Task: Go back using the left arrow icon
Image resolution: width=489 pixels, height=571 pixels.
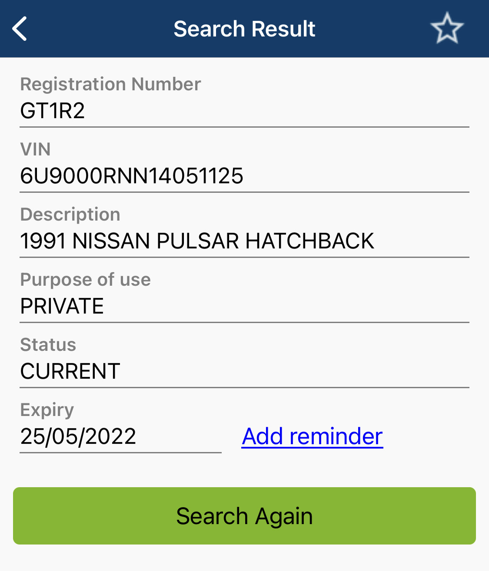Action: (20, 29)
